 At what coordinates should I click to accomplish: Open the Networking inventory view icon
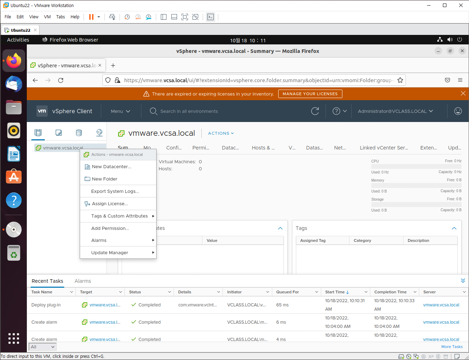tap(99, 133)
